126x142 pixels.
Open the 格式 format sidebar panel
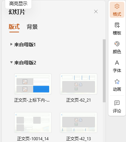coord(117,10)
